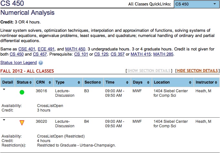Click the Status Icon Legend help icon
Viewport: 220px width, 153px height.
(x=41, y=63)
